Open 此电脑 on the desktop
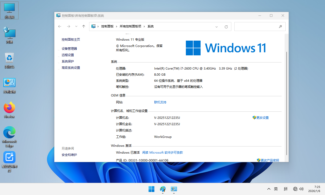The image size is (325, 195). [x=9, y=8]
